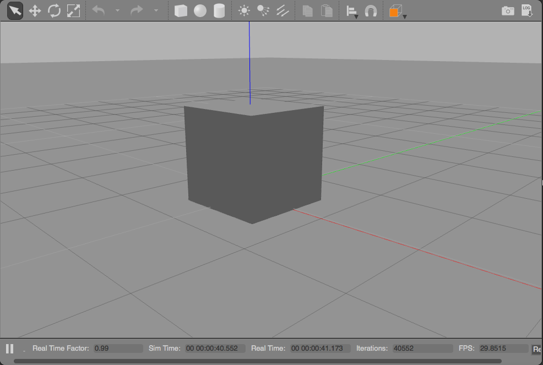Viewport: 543px width, 365px height.
Task: Click the horizontal scrollbar at bottom
Action: [258, 361]
